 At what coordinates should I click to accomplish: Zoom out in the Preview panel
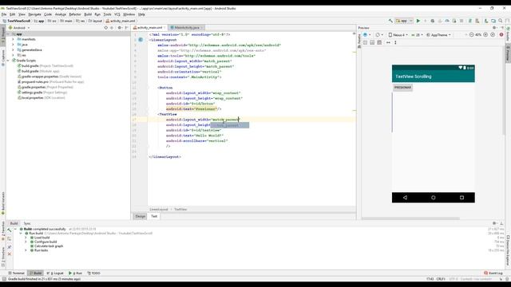pos(472,35)
